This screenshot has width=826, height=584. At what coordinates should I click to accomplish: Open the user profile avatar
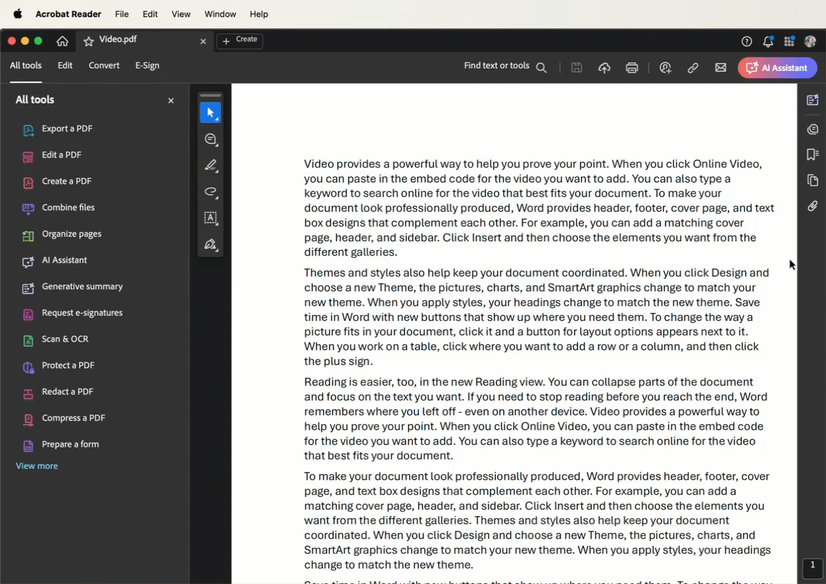(x=810, y=41)
